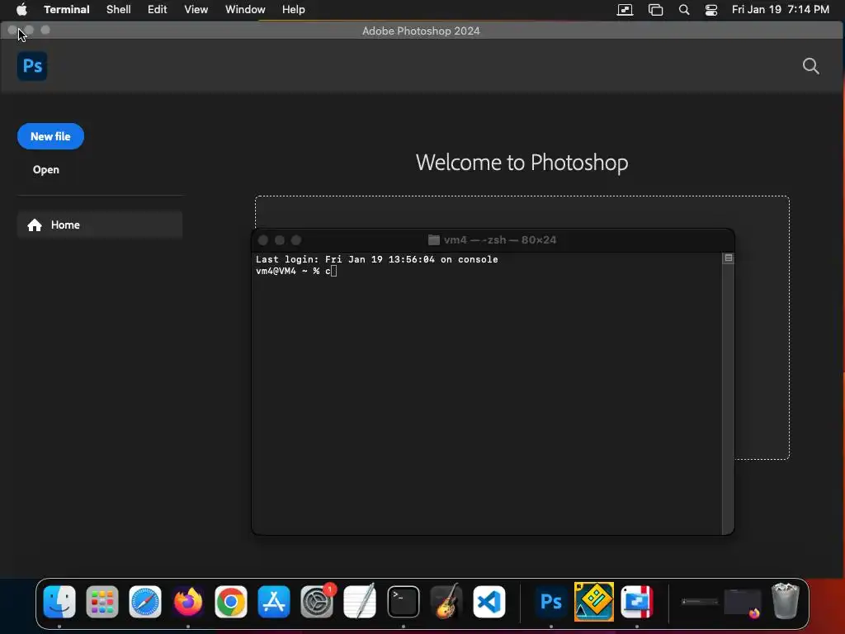The height and width of the screenshot is (634, 845).
Task: Launch GarageBand from the Dock
Action: [446, 602]
